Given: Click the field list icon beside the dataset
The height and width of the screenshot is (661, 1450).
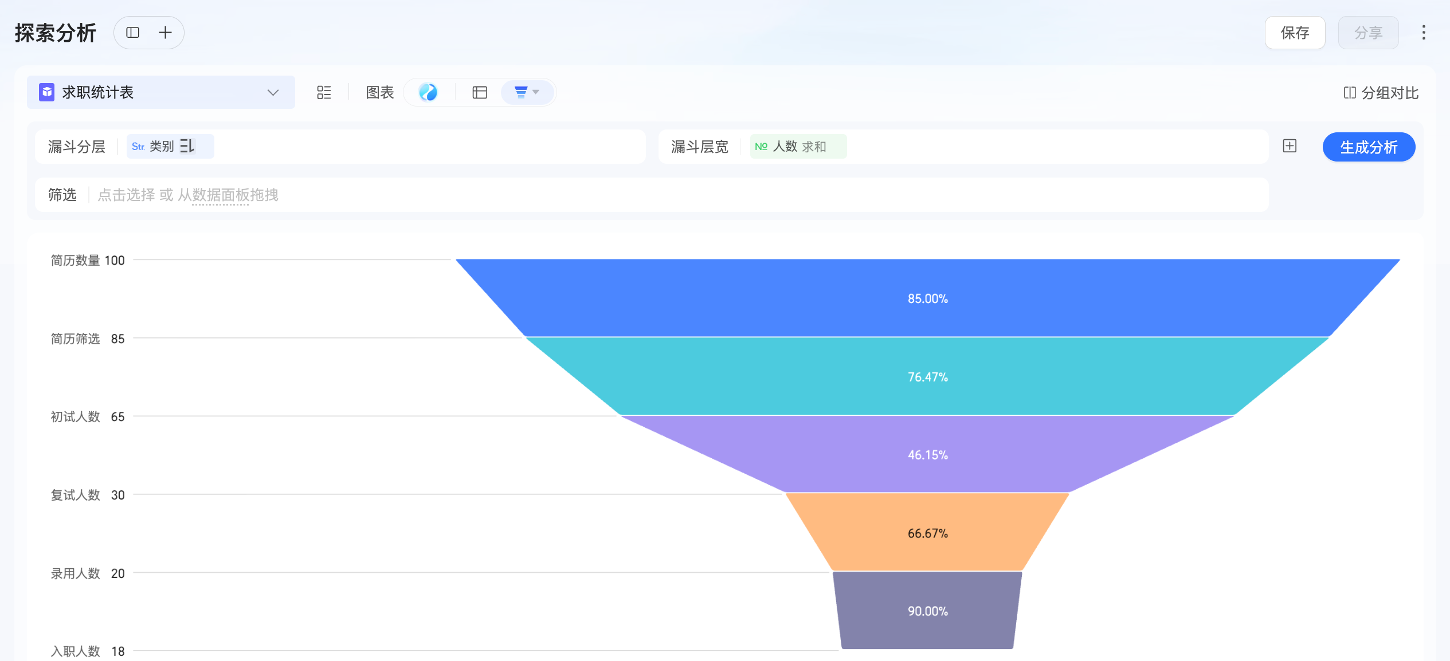Looking at the screenshot, I should (324, 92).
